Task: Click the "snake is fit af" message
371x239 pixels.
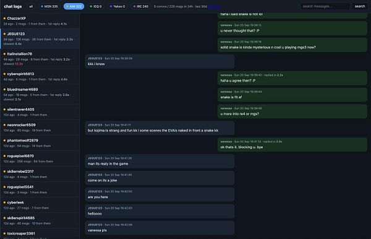Action: pyautogui.click(x=292, y=95)
